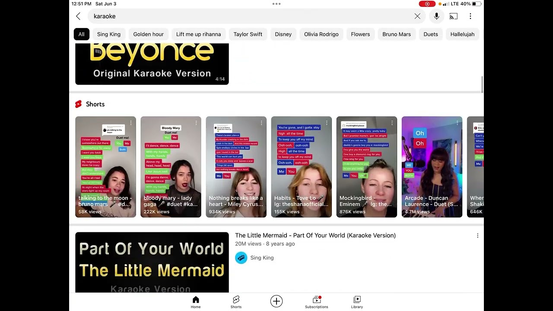Screen dimensions: 553x311
Task: Open the Sing King channel avatar
Action: [x=241, y=258]
